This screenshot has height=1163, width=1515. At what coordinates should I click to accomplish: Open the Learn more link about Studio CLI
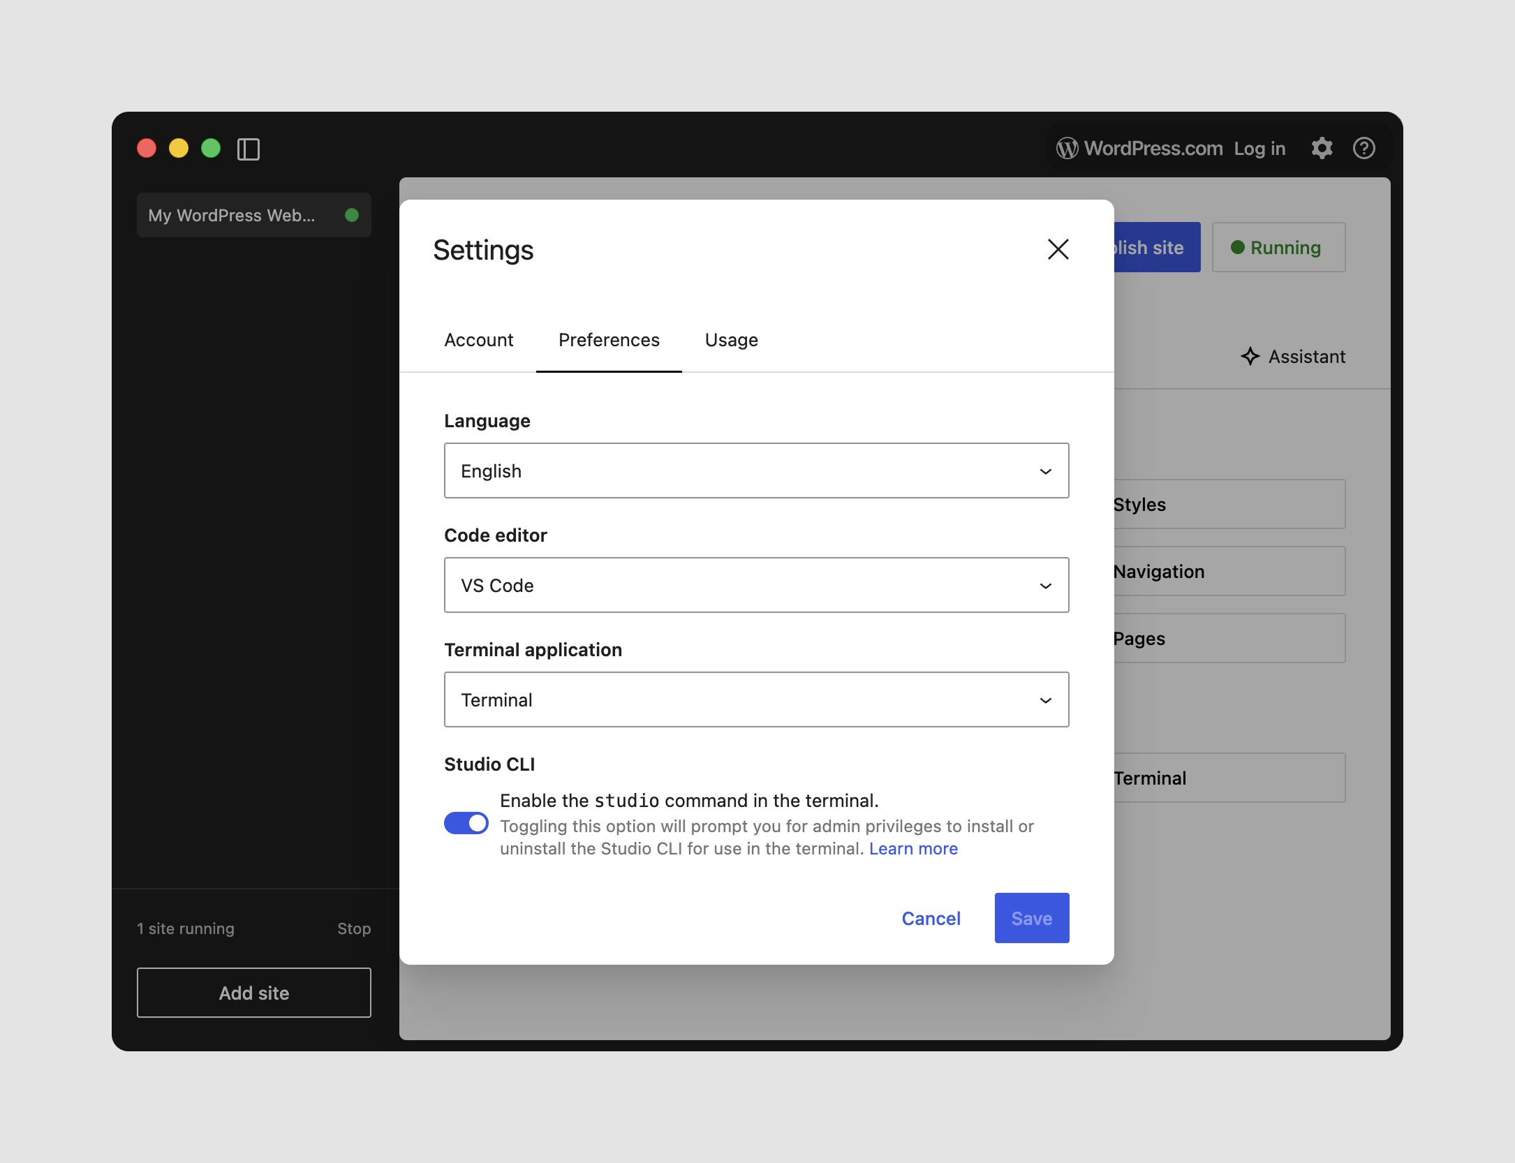point(913,848)
